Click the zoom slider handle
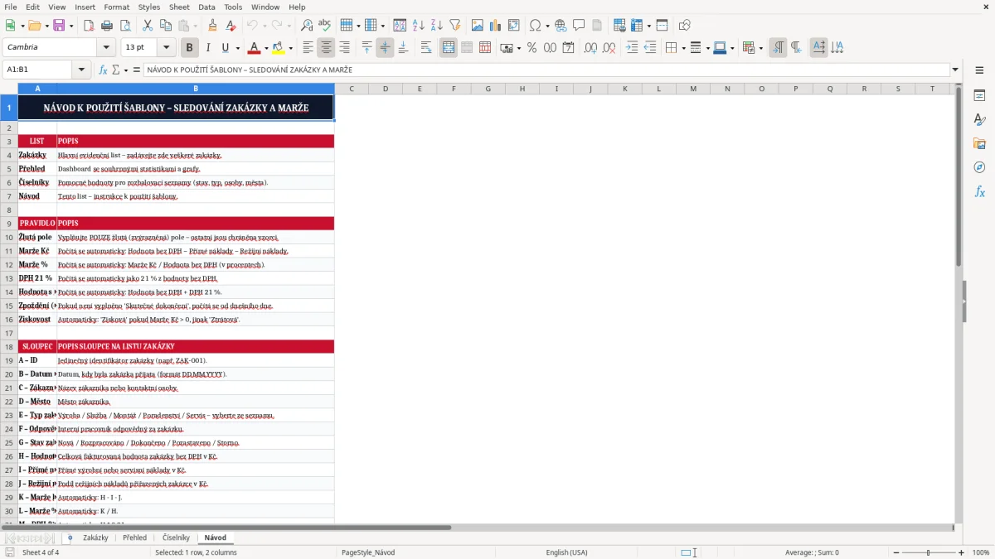The image size is (995, 559). point(929,552)
